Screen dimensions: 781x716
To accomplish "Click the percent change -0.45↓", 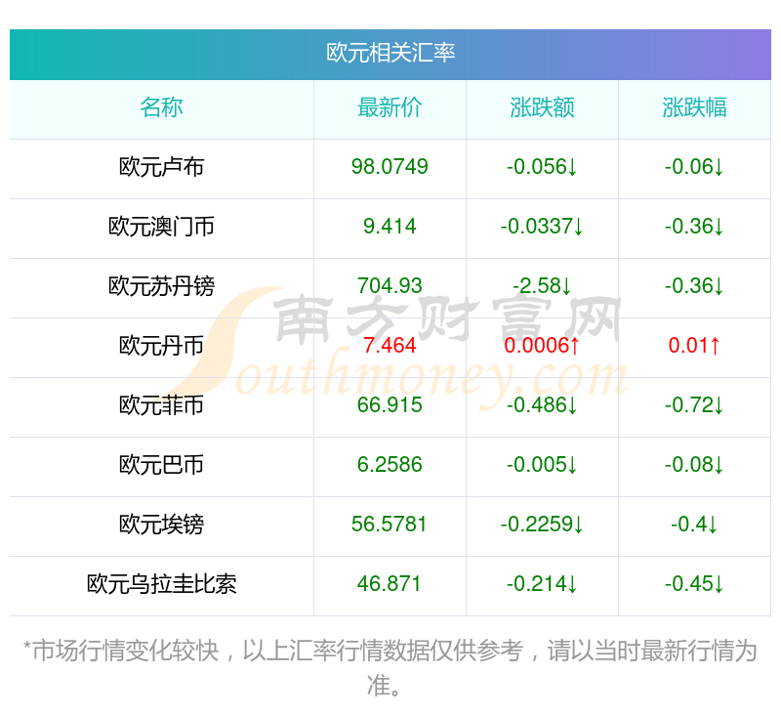I will [x=694, y=583].
